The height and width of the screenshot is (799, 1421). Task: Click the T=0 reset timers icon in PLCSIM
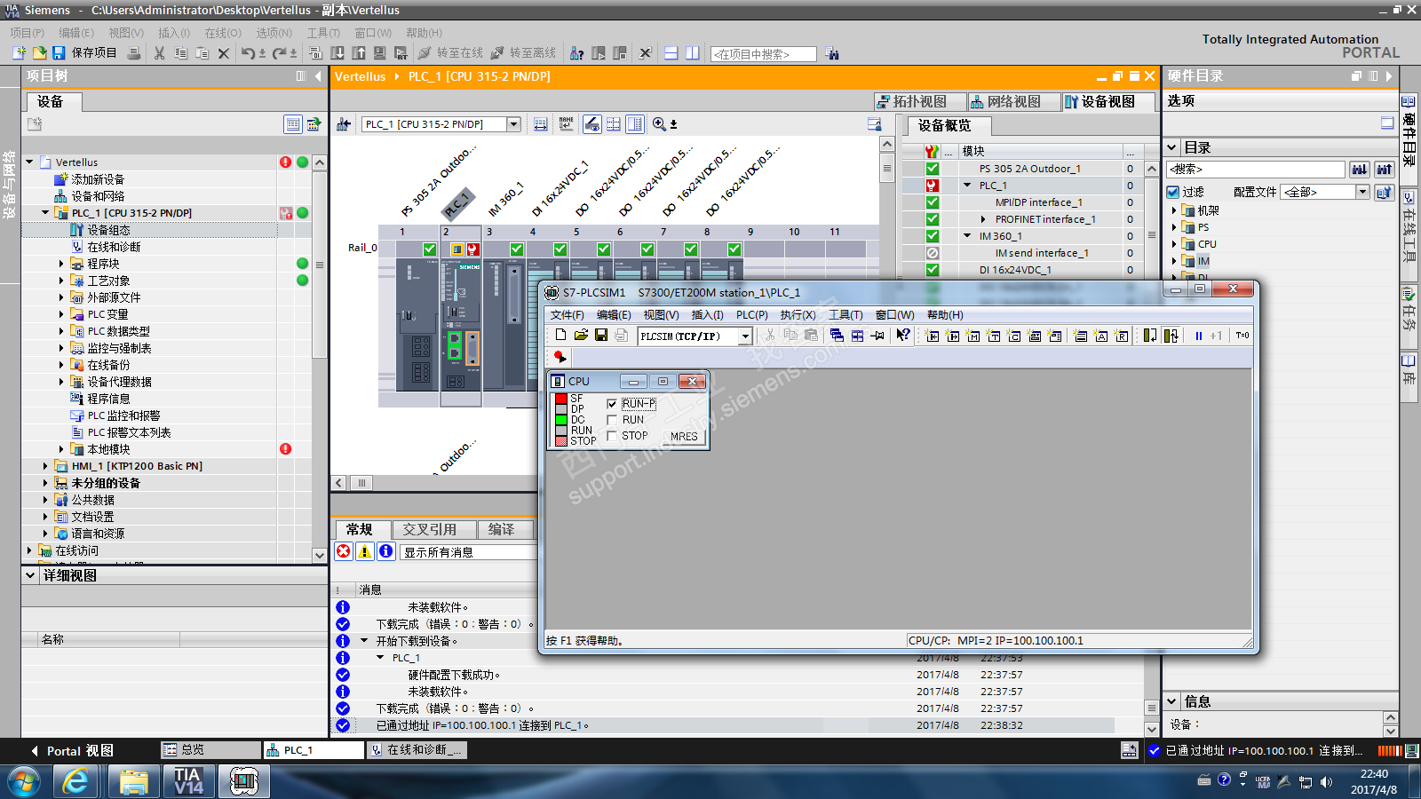(1242, 336)
